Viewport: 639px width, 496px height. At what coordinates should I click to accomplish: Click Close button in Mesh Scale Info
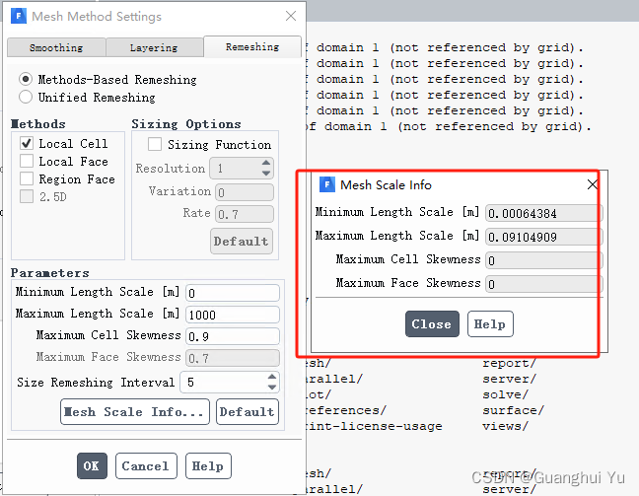(x=432, y=324)
